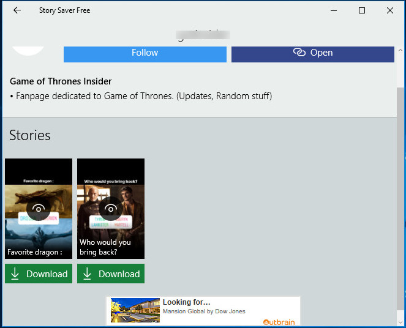The width and height of the screenshot is (406, 328).
Task: Open the profile with Open button
Action: [x=313, y=54]
